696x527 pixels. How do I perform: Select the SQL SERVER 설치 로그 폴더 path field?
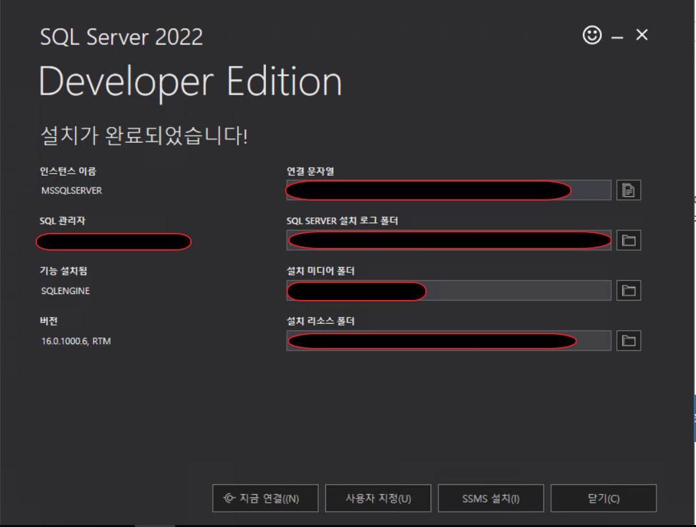pyautogui.click(x=449, y=240)
